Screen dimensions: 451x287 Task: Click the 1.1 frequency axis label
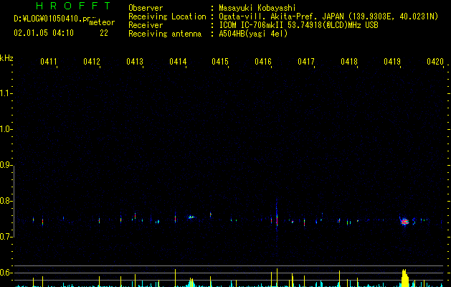point(6,93)
